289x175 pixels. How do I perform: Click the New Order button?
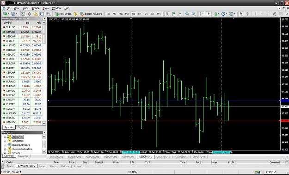click(63, 14)
